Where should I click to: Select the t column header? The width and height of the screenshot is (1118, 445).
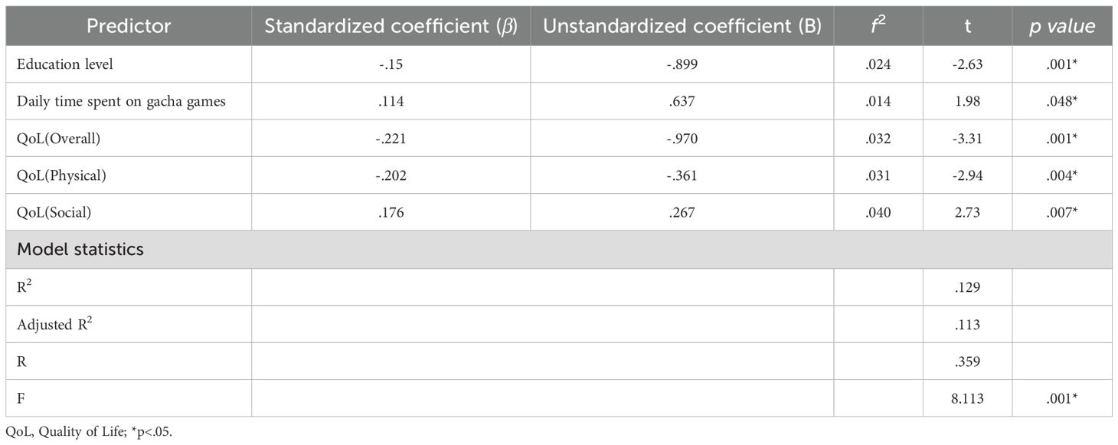[x=968, y=27]
